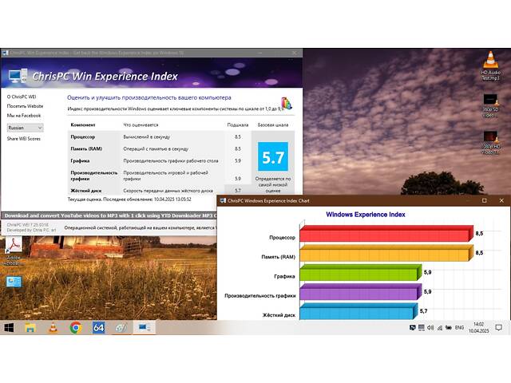Select the HD Audio Test.mp3 desktop icon
This screenshot has height=383, width=511.
click(490, 65)
